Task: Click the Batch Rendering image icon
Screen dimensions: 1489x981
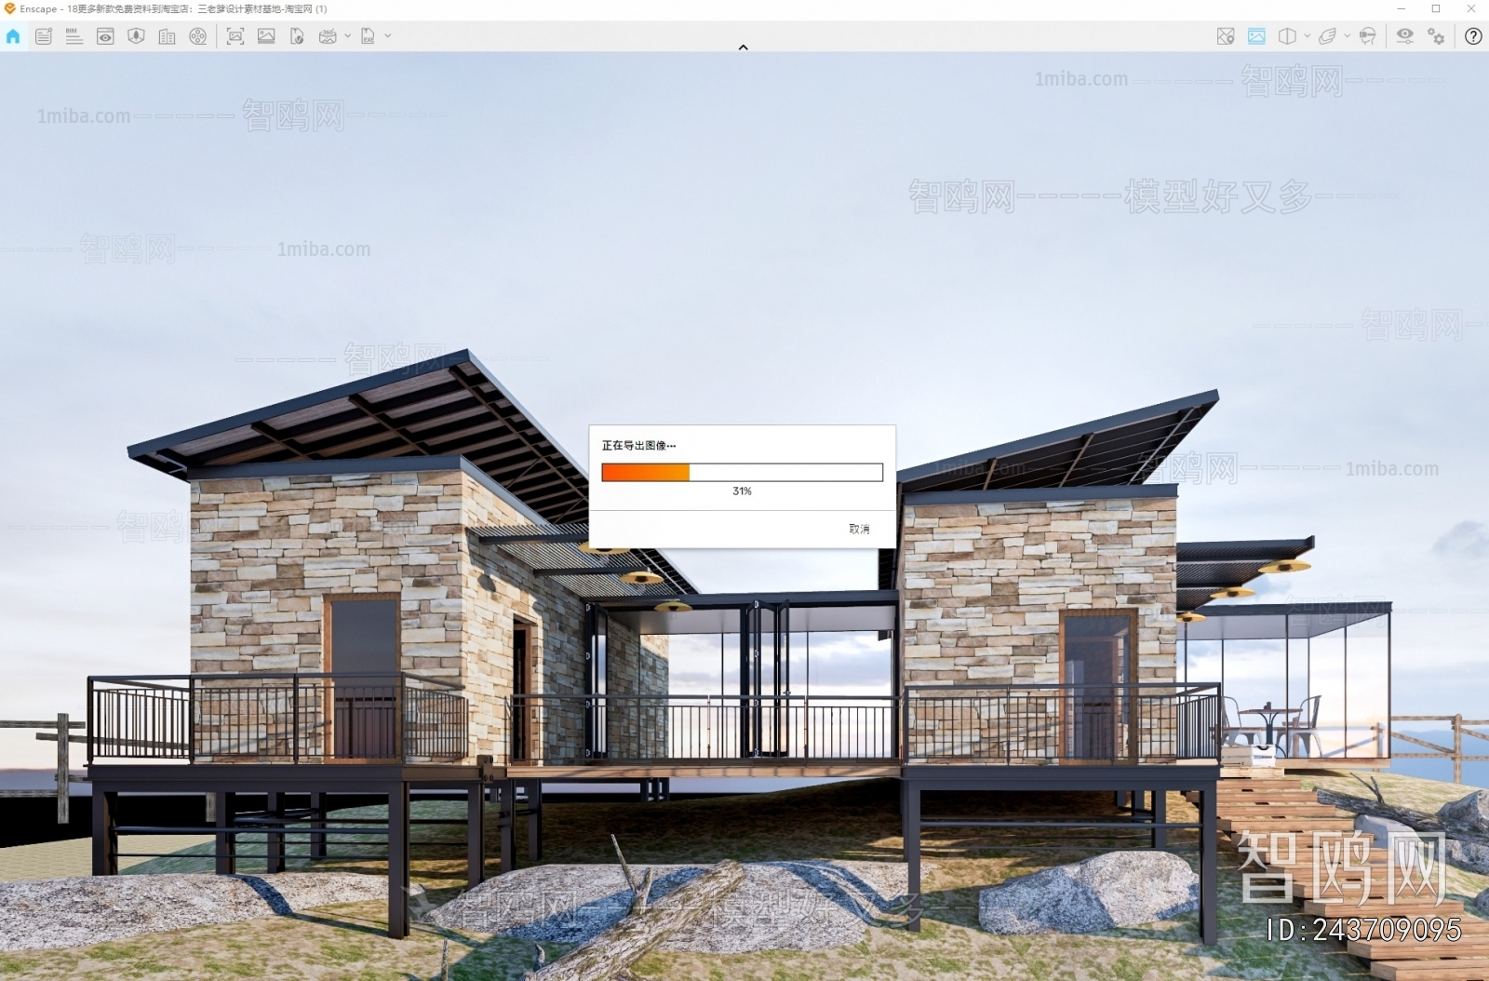Action: 266,36
